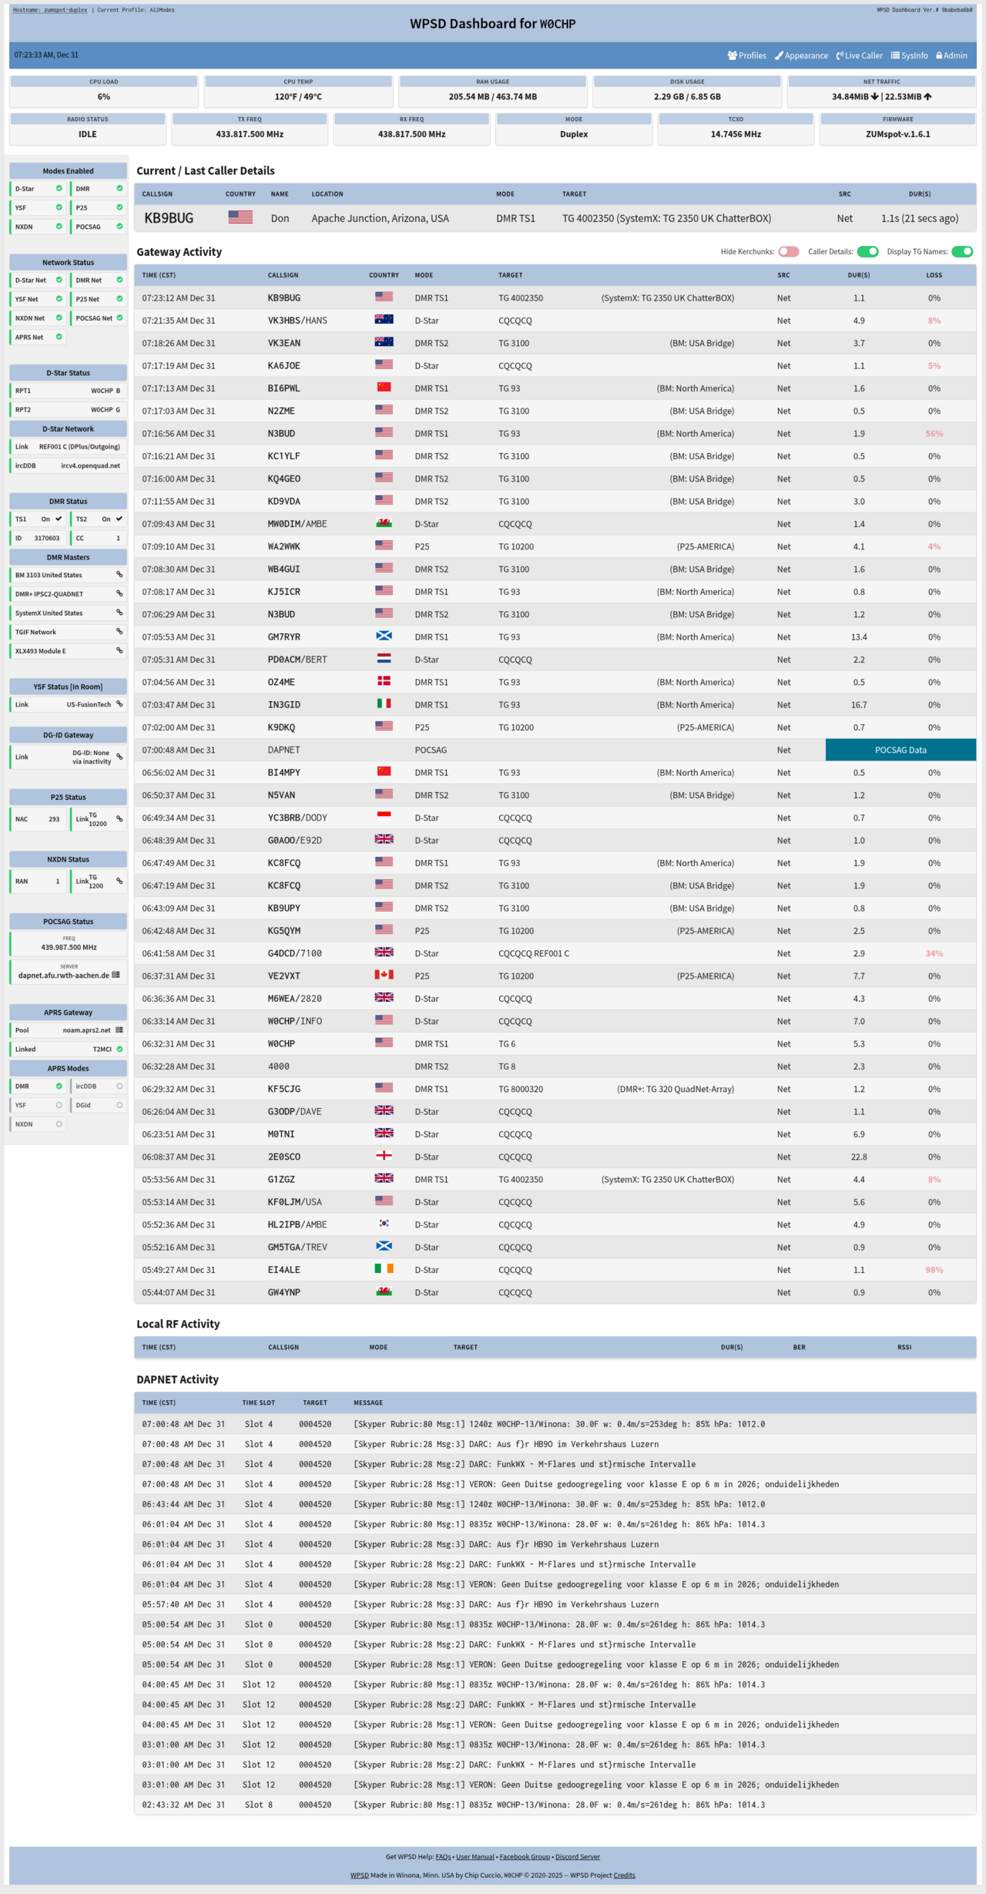Click the USA flag next to KB9BUG caller details

(240, 218)
